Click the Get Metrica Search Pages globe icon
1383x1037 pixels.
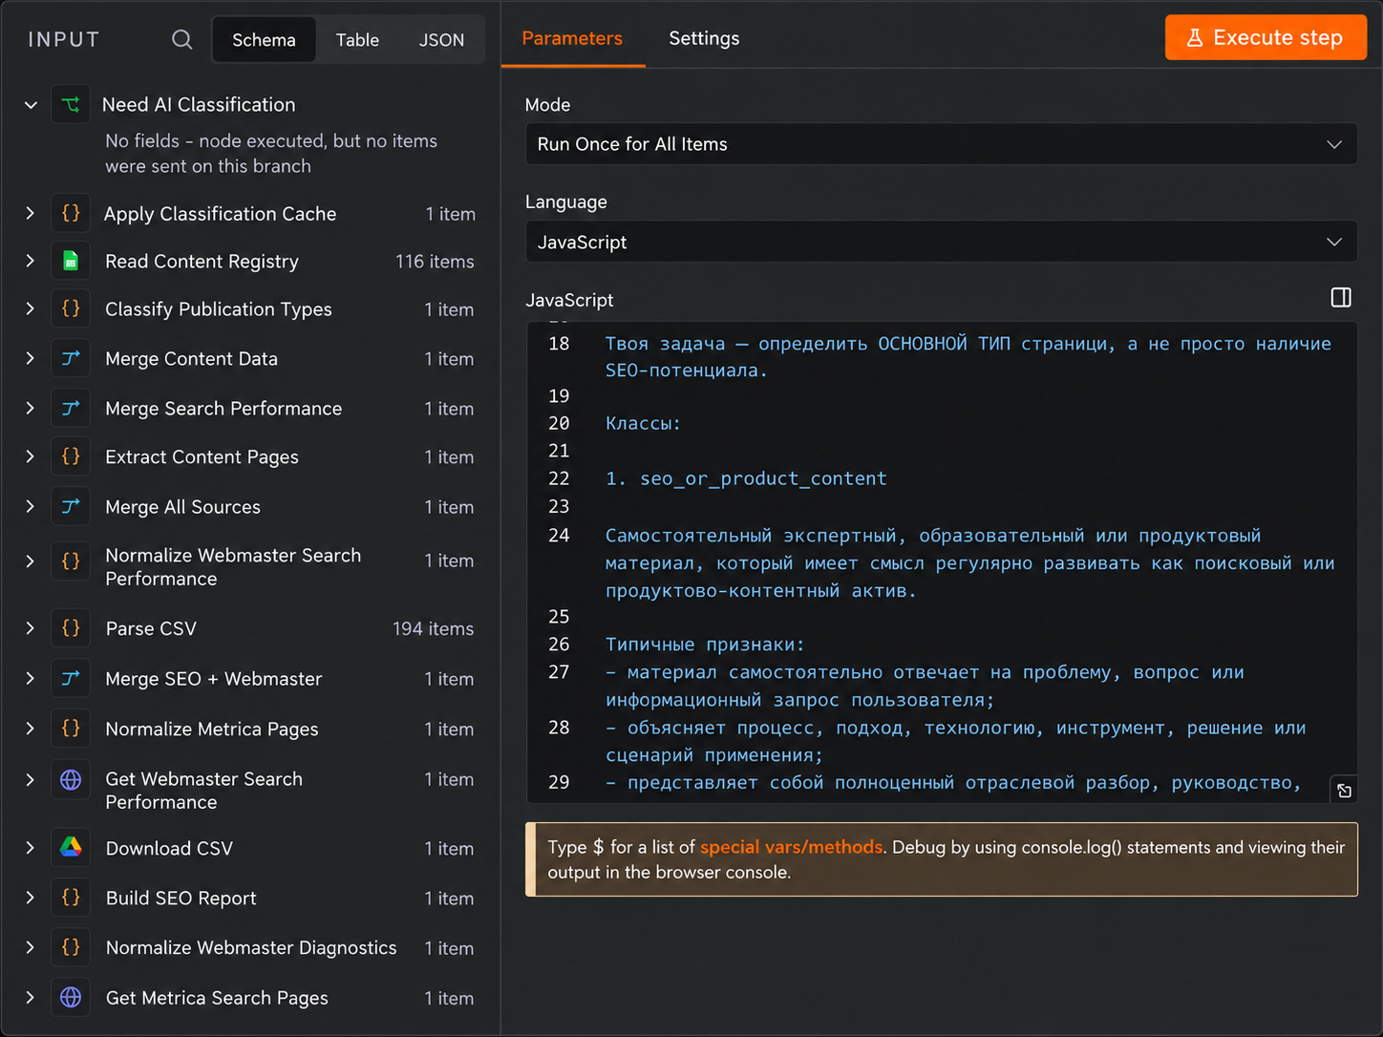[71, 997]
